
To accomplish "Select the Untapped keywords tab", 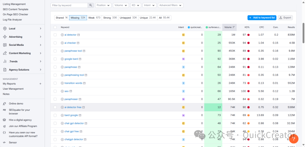I will [x=128, y=18].
